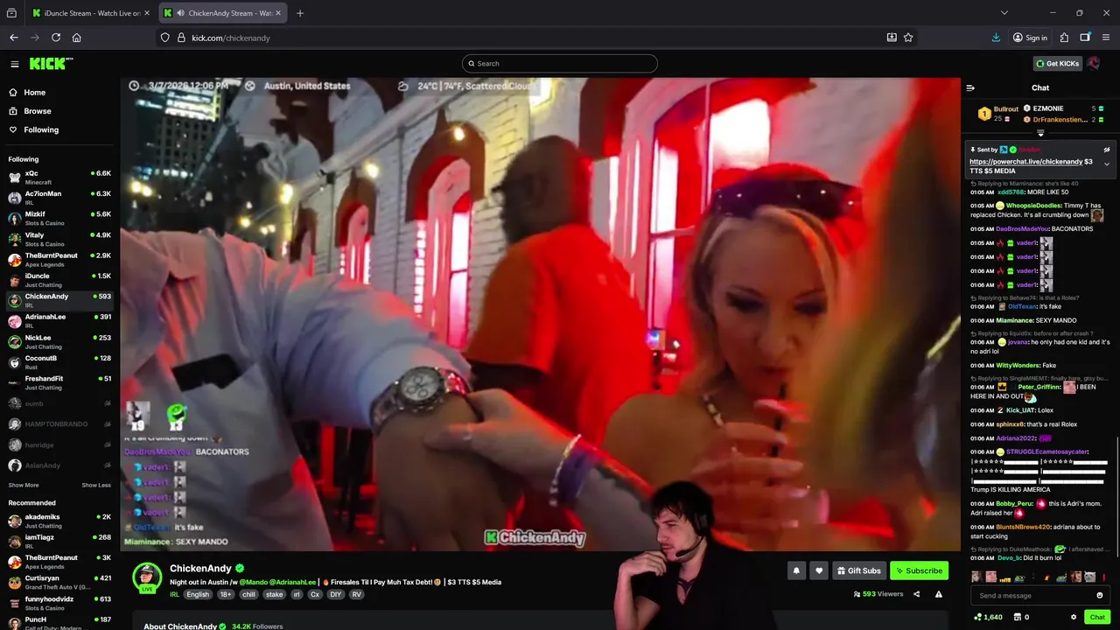Open the powerchat.live/chickenandy link
1120x630 pixels.
1025,162
